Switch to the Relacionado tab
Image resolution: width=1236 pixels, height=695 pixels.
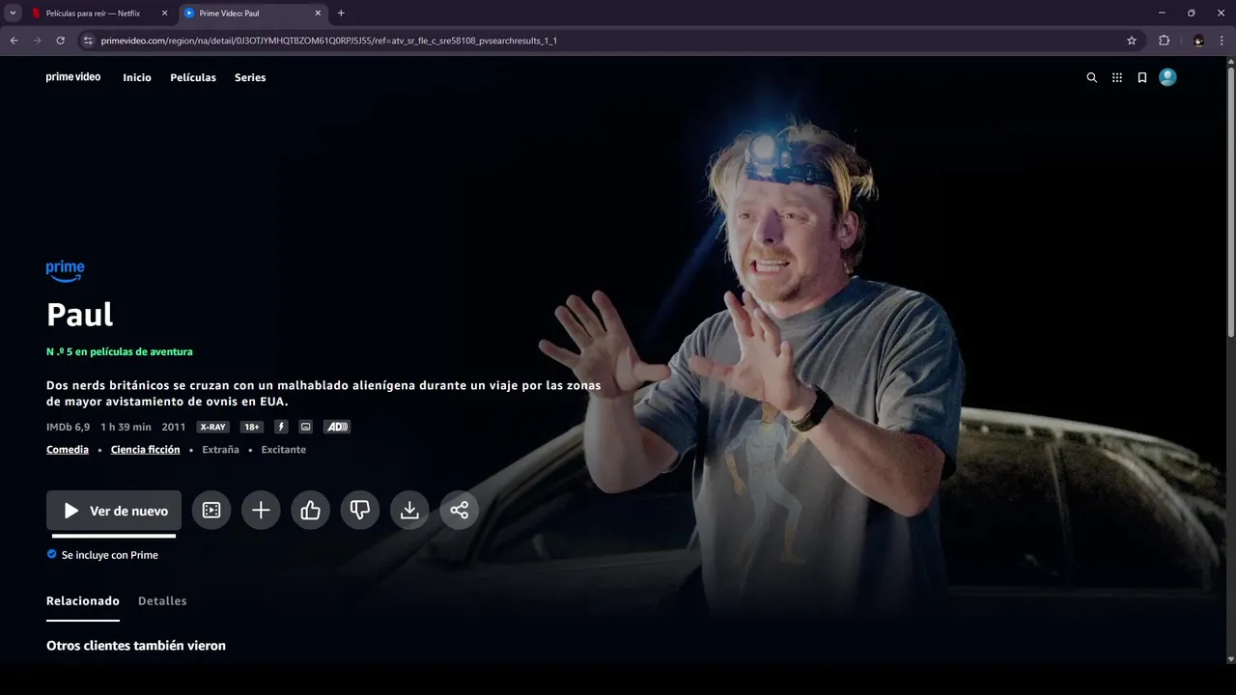[x=83, y=601]
